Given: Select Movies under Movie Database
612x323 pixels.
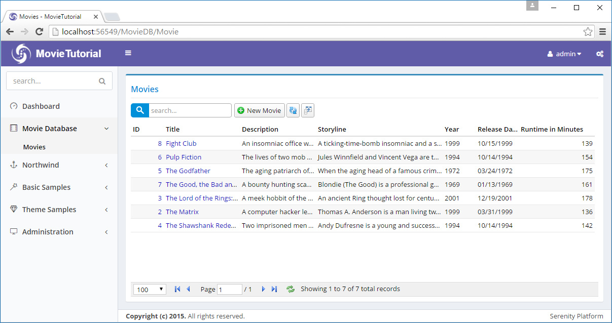Looking at the screenshot, I should (x=34, y=147).
